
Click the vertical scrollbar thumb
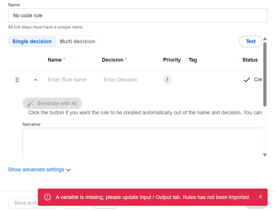[x=265, y=74]
